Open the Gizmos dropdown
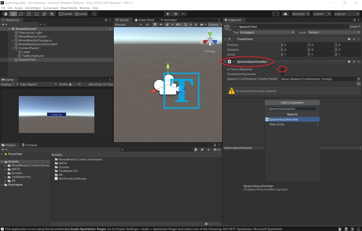362x231 pixels. 215,25
